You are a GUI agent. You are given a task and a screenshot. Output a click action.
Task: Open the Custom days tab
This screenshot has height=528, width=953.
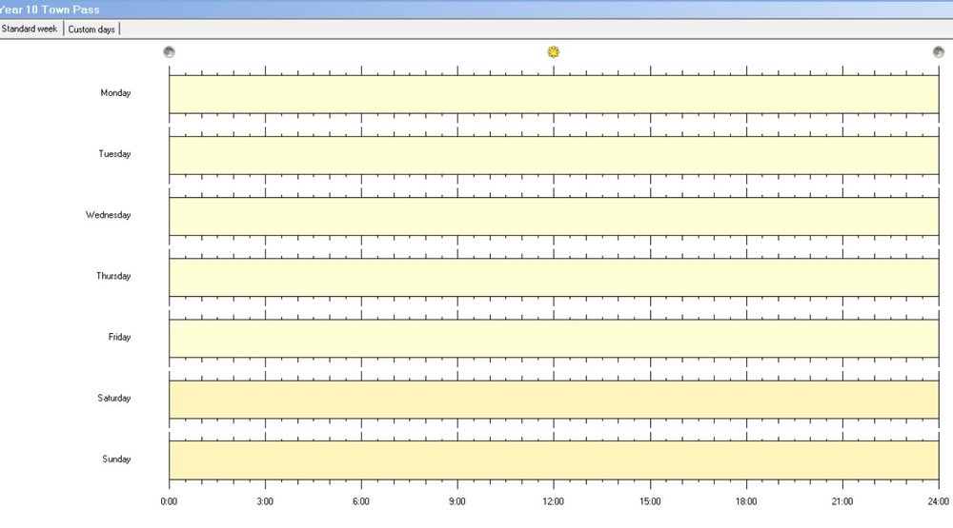coord(91,29)
